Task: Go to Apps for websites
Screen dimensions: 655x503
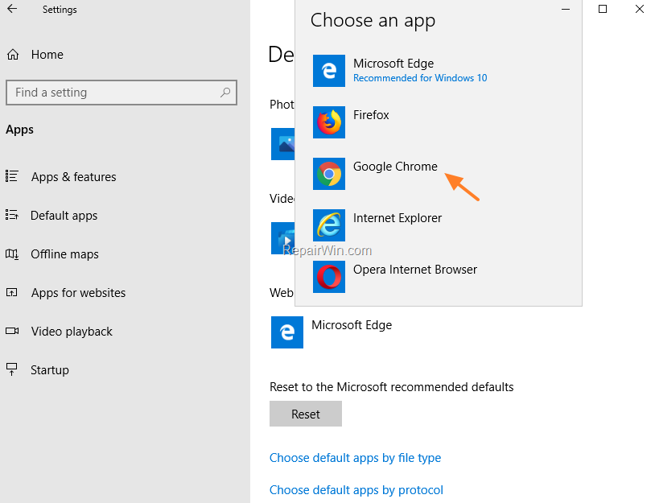Action: click(79, 293)
